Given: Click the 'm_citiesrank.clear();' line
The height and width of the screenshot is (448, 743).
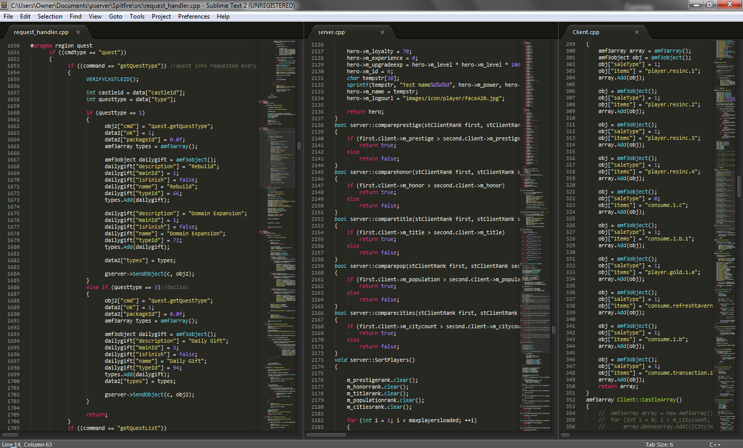Looking at the screenshot, I should click(380, 407).
